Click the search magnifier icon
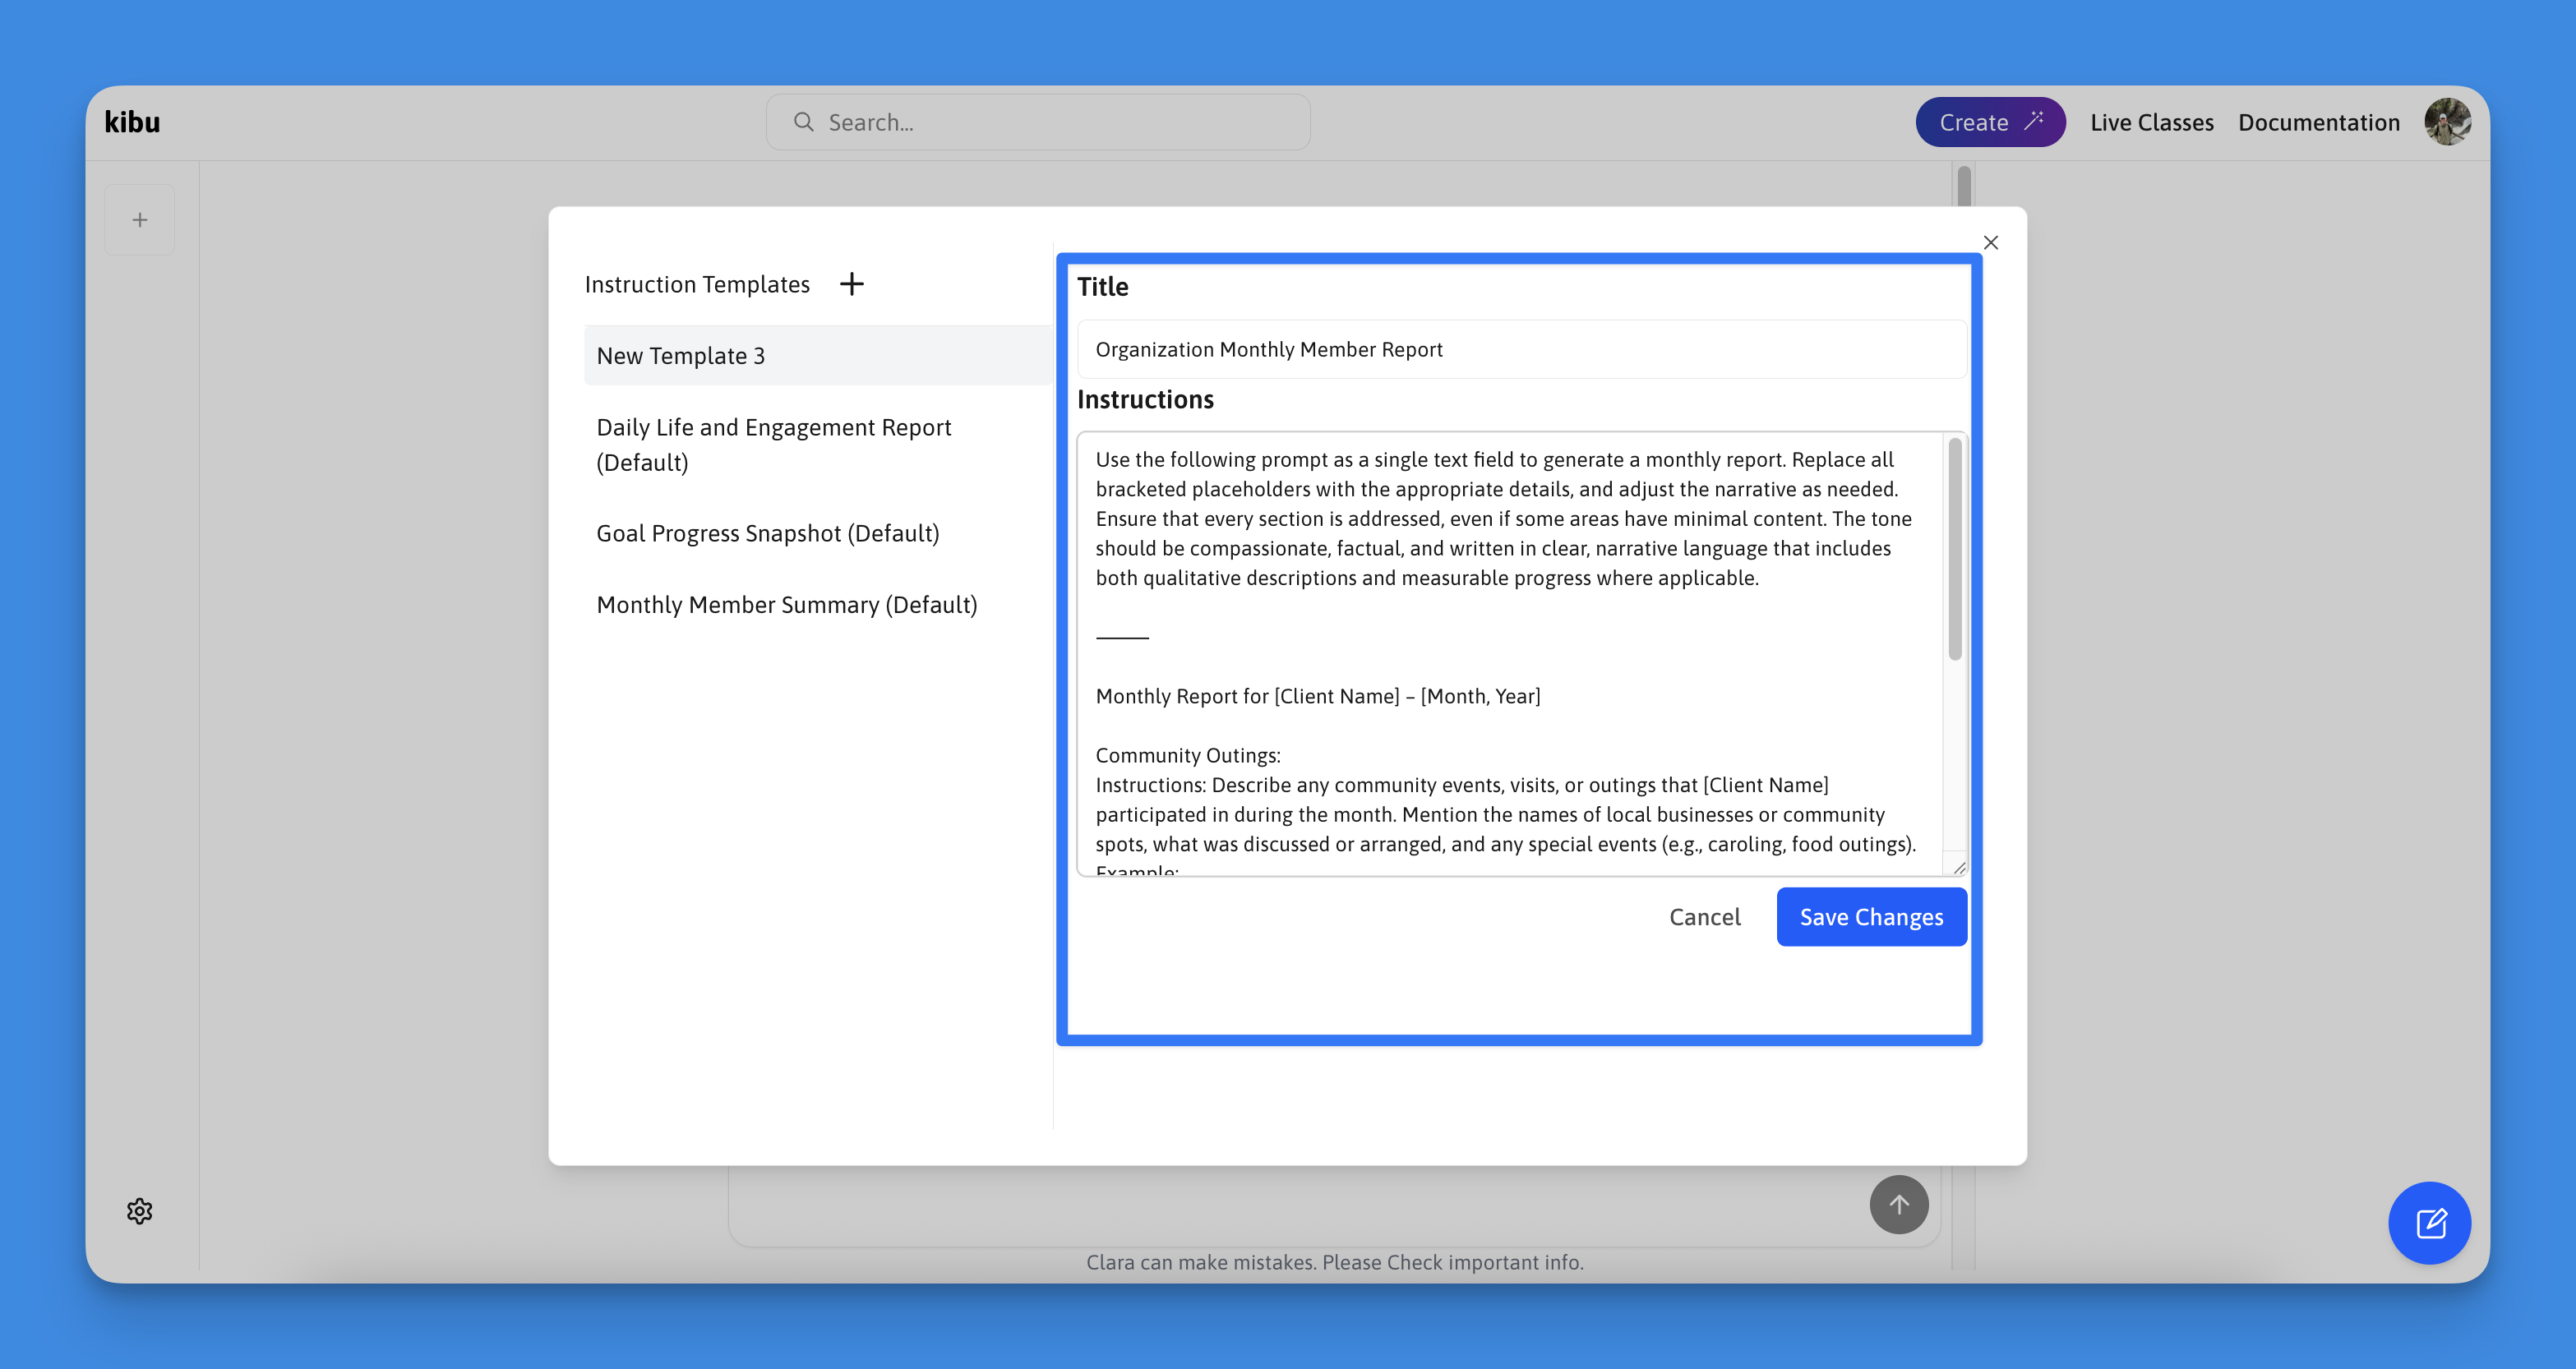The image size is (2576, 1369). 803,122
